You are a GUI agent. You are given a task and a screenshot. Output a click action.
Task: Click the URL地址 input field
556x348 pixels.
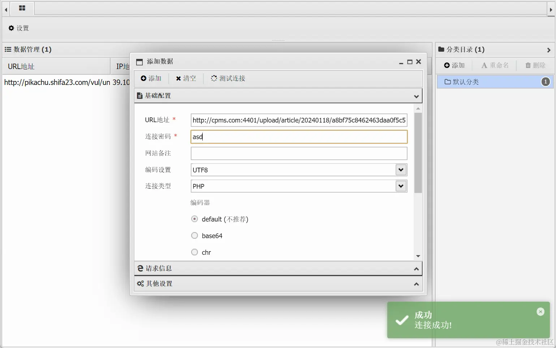(299, 120)
